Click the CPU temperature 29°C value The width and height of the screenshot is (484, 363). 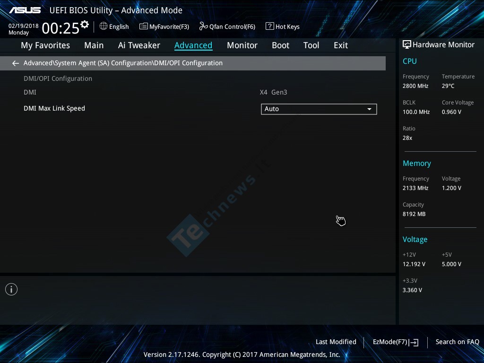pyautogui.click(x=448, y=86)
